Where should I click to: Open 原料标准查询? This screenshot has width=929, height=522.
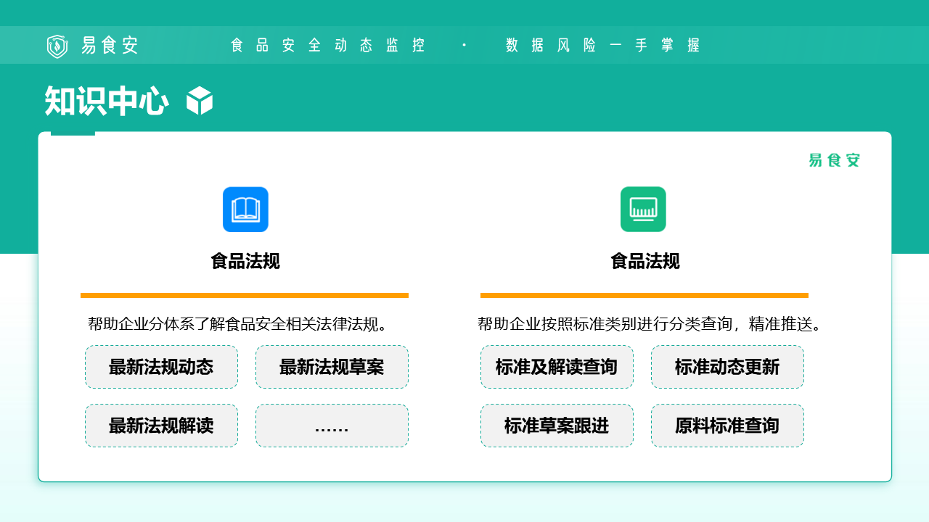point(727,426)
